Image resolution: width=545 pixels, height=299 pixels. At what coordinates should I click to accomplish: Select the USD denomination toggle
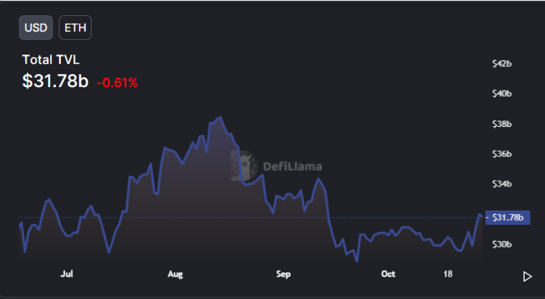[x=36, y=28]
